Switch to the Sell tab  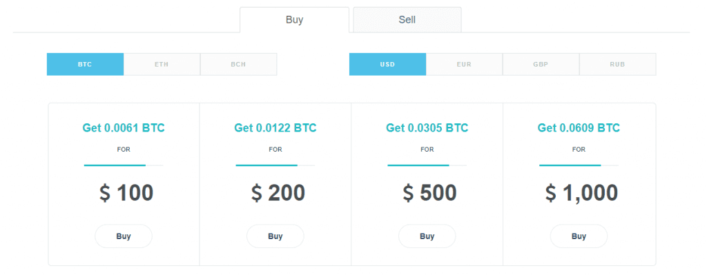point(407,20)
